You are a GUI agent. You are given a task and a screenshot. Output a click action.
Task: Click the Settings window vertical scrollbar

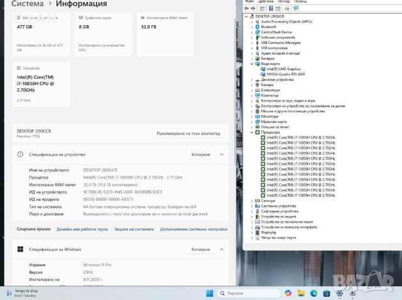coord(235,92)
